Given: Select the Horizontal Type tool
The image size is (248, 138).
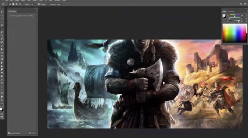Looking at the screenshot, I should (2, 83).
